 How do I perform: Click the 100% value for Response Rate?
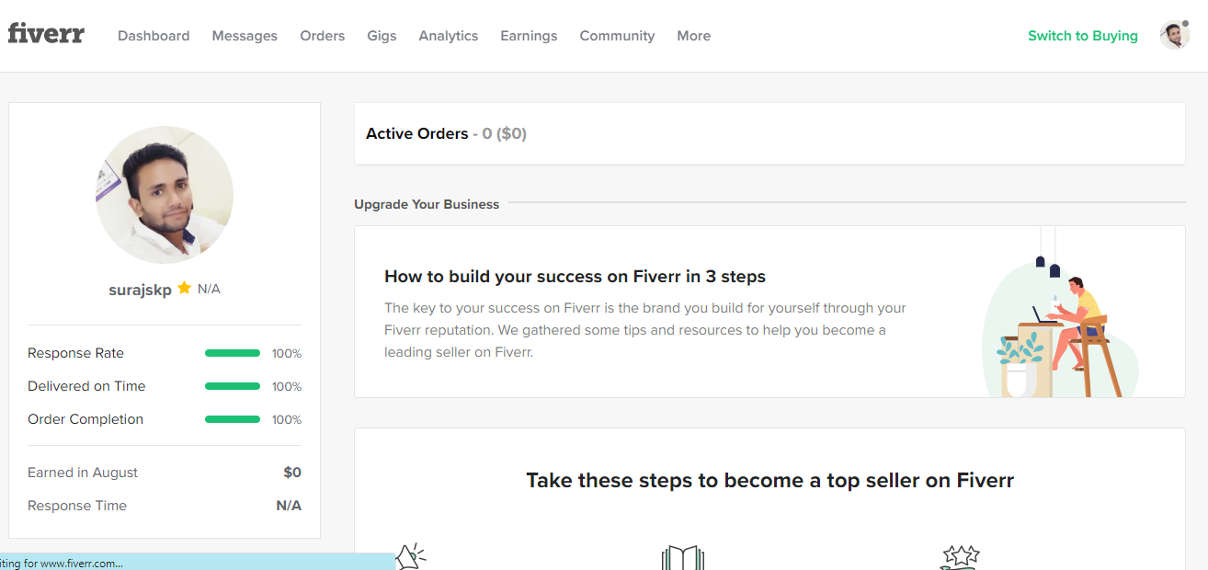[x=287, y=354]
